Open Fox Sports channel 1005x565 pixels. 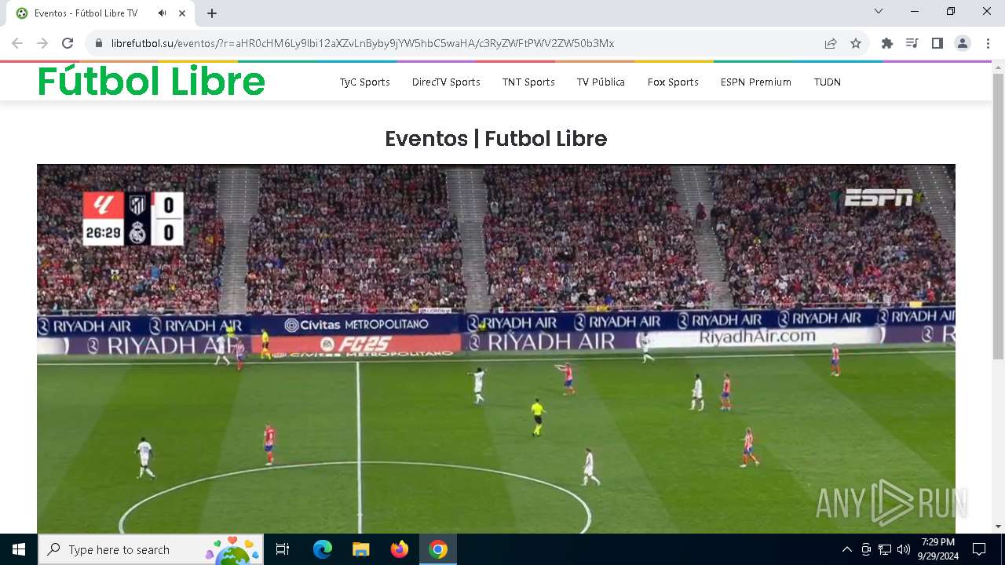pos(673,82)
